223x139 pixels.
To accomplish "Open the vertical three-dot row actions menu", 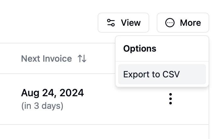I will pyautogui.click(x=170, y=99).
